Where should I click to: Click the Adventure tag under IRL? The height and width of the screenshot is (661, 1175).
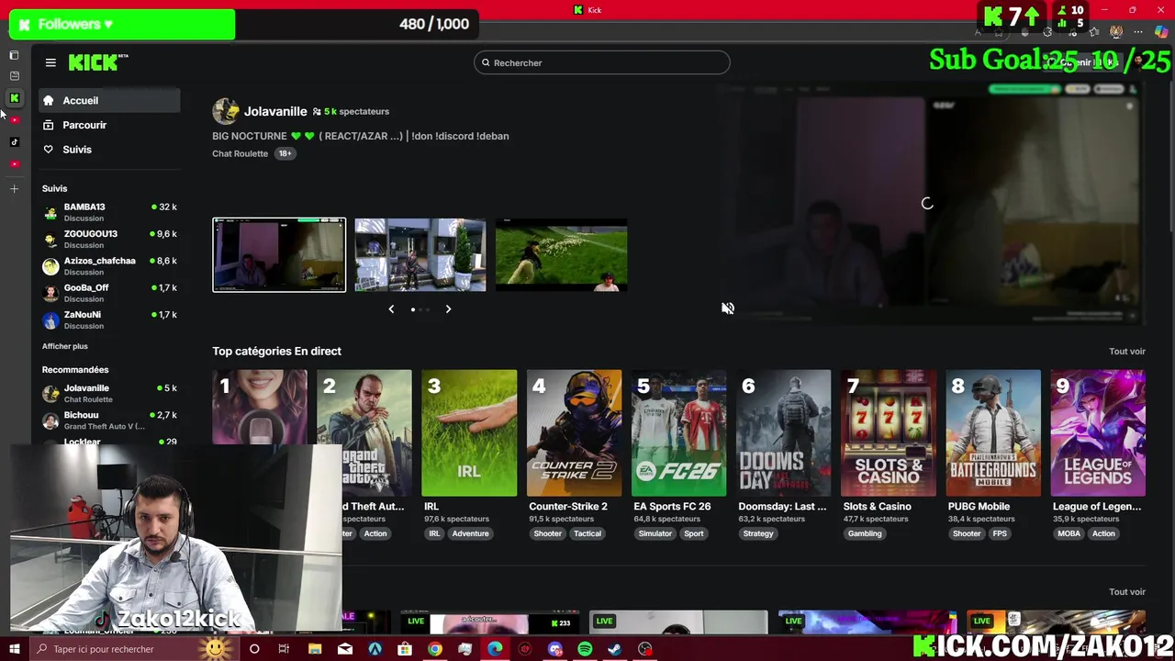tap(470, 533)
